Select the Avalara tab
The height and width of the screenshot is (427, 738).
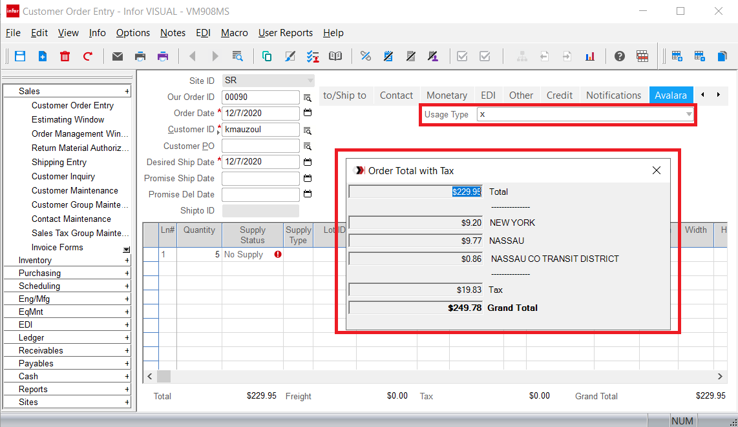[x=671, y=95]
